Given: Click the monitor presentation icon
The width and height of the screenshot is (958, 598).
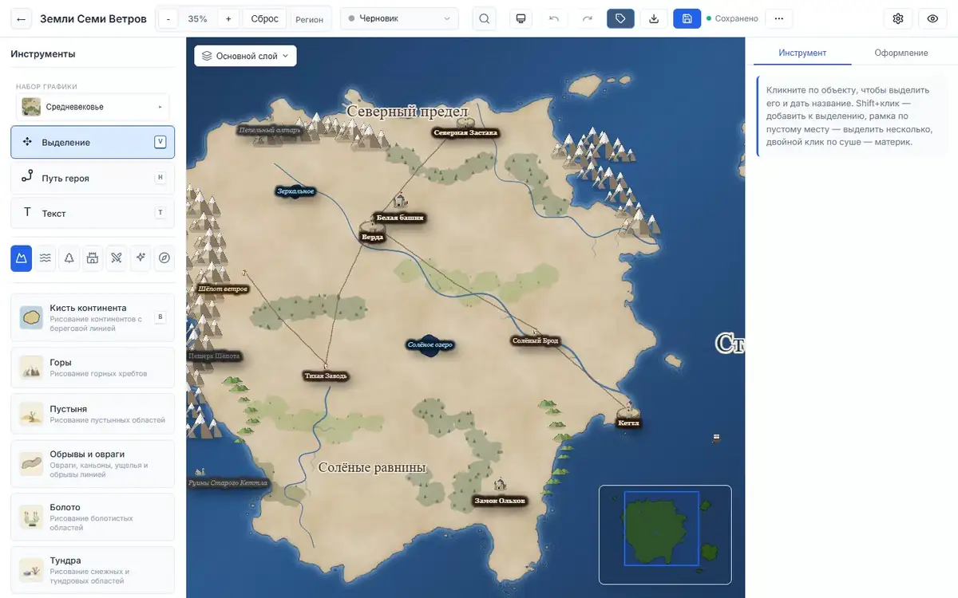Looking at the screenshot, I should point(521,18).
